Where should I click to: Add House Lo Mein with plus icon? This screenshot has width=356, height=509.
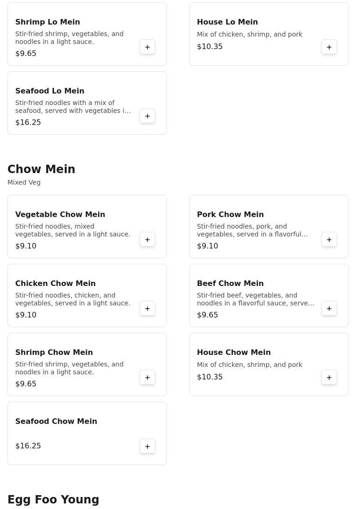point(329,47)
